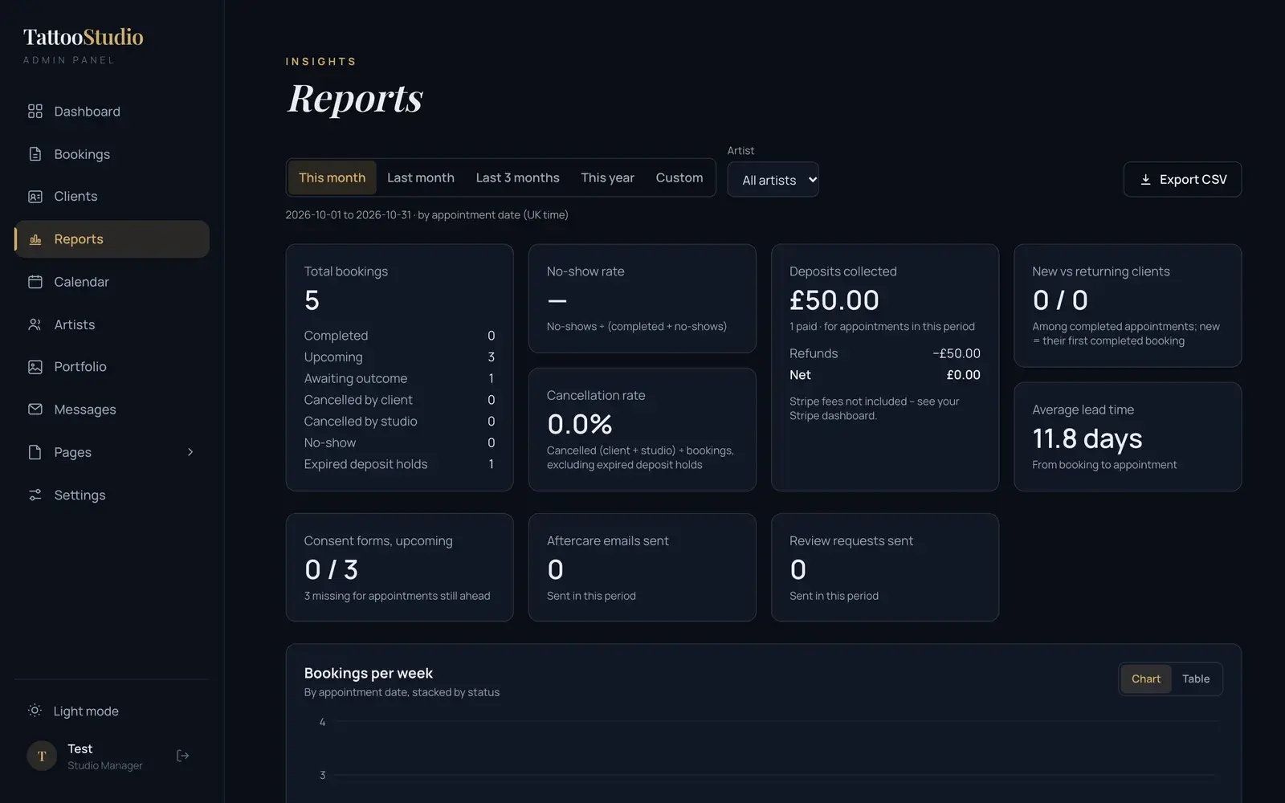
Task: Open the Bookings section
Action: pyautogui.click(x=112, y=154)
